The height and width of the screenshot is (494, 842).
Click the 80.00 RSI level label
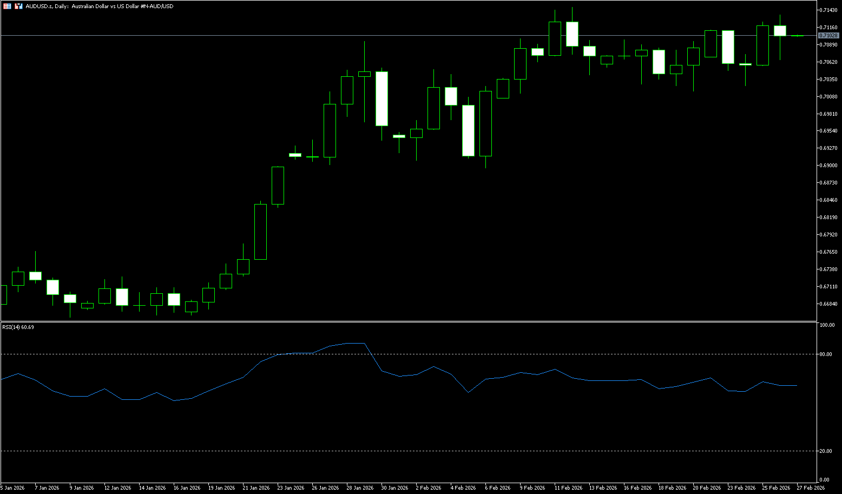pos(826,354)
